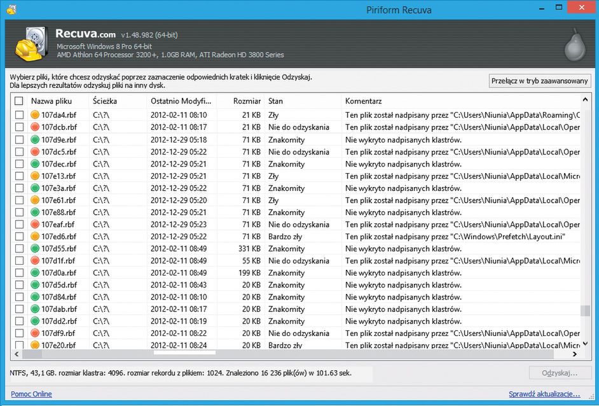Click the 331 KB size cell
599x406 pixels.
[x=249, y=248]
